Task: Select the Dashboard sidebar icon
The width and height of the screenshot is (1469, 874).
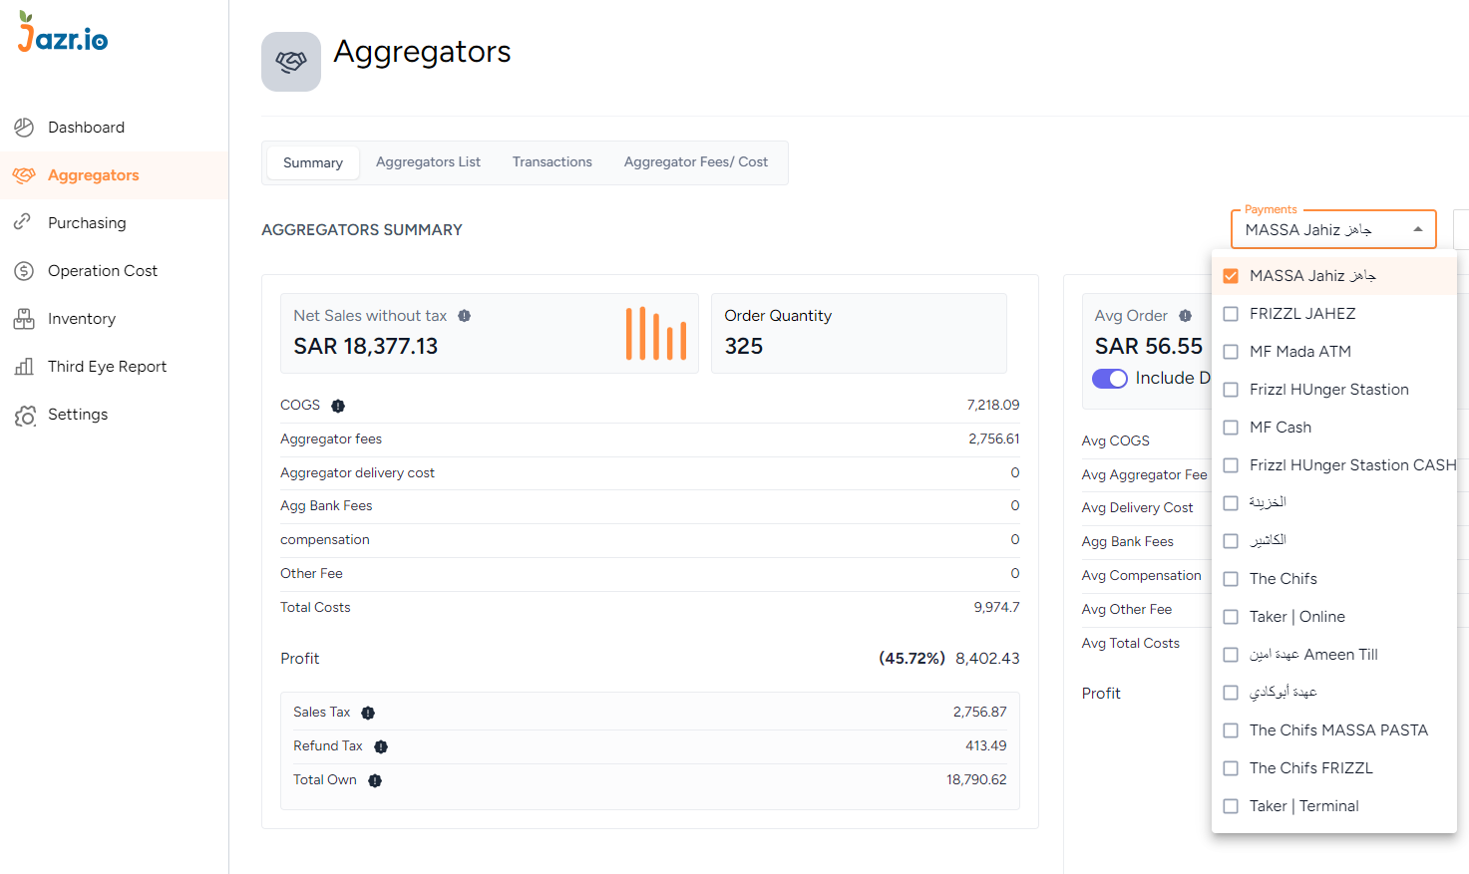Action: click(x=22, y=127)
